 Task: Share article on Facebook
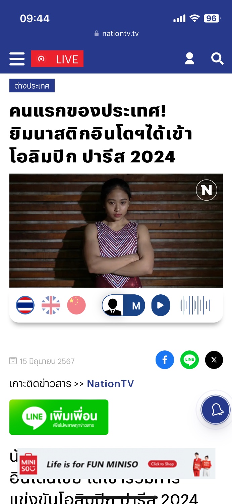coord(165,360)
